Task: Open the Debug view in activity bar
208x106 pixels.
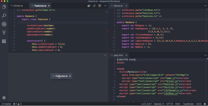Action: [x=4, y=24]
